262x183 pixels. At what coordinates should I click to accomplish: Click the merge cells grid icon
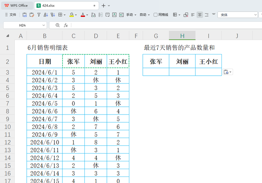[x=175, y=15]
